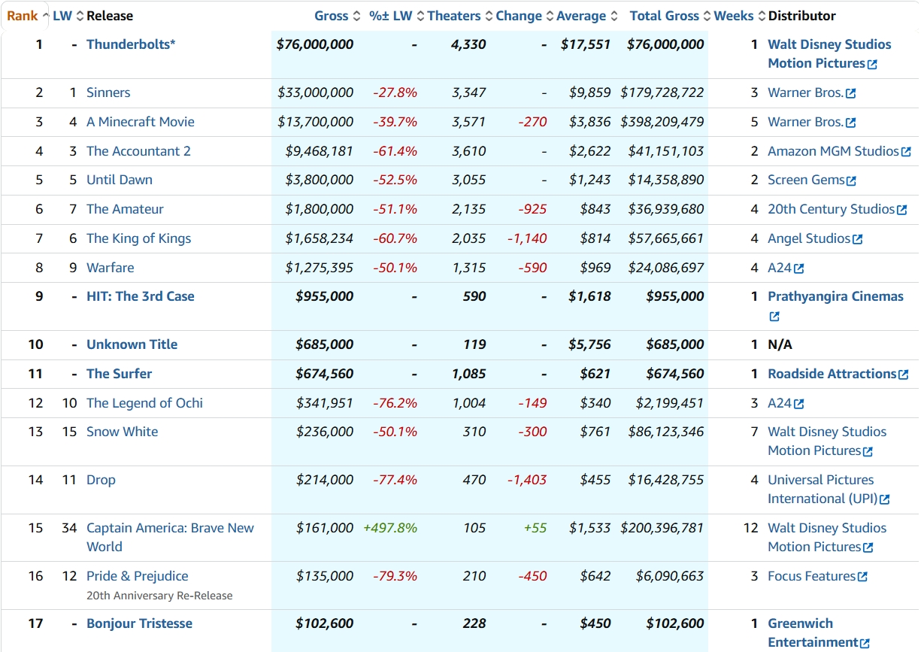Open external link icon under Prathyangira Cinemas
The image size is (921, 652).
[x=774, y=317]
